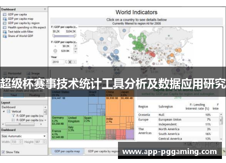
Task: Click the Layout horizontal scroll left arrow
Action: pyautogui.click(x=3, y=124)
